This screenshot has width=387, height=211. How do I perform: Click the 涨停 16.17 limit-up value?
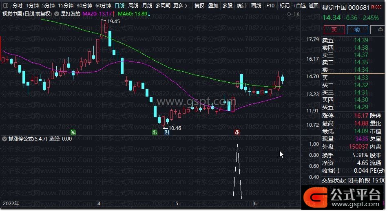[x=361, y=116]
